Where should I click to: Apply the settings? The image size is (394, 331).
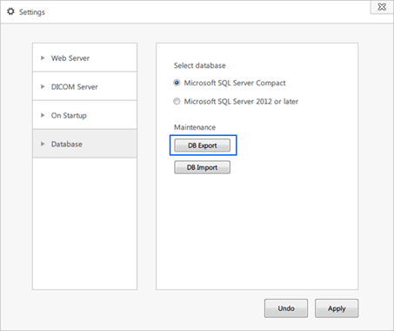tap(337, 308)
